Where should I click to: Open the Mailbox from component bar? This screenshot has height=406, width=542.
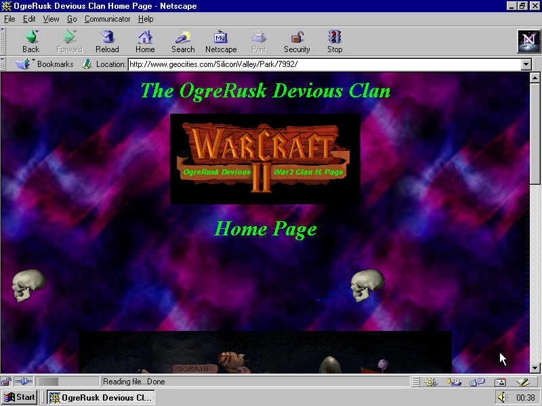point(454,382)
